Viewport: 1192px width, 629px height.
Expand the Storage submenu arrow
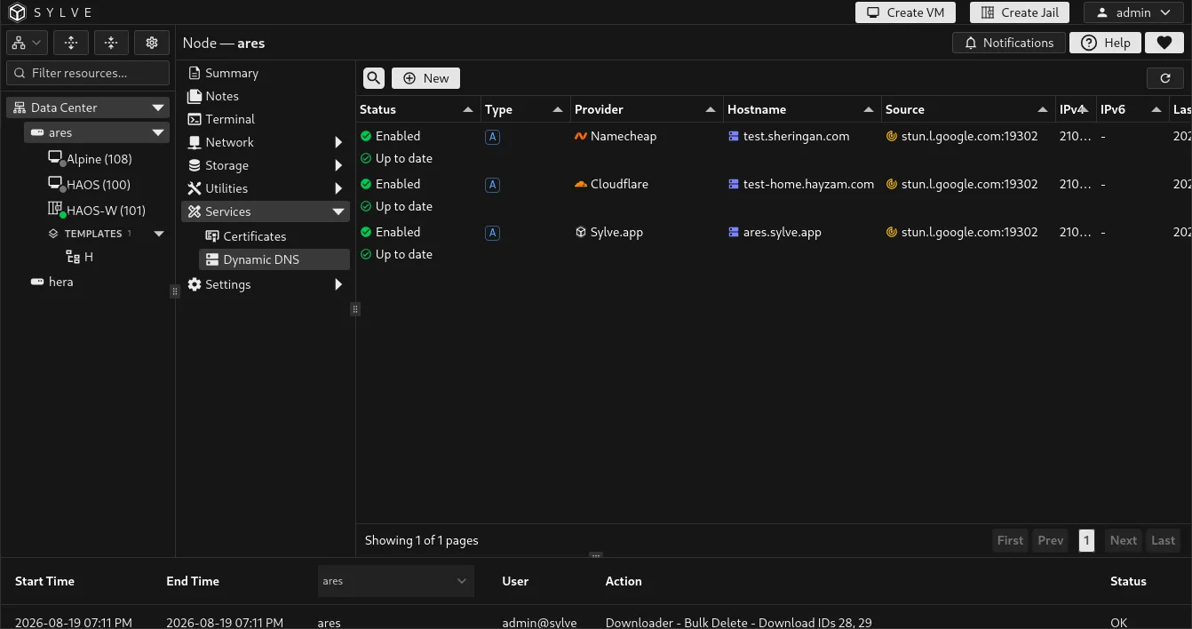338,165
